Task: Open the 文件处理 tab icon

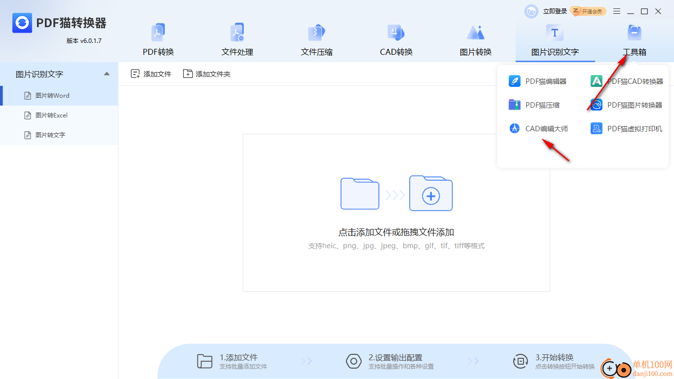Action: point(237,33)
